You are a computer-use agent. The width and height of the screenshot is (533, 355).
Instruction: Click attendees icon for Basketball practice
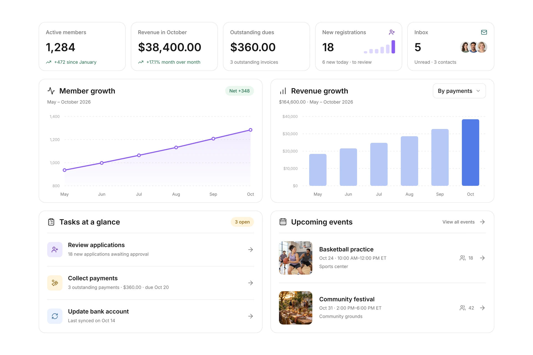[x=462, y=258]
